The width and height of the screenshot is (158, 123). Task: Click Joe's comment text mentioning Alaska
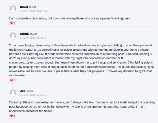point(82,107)
